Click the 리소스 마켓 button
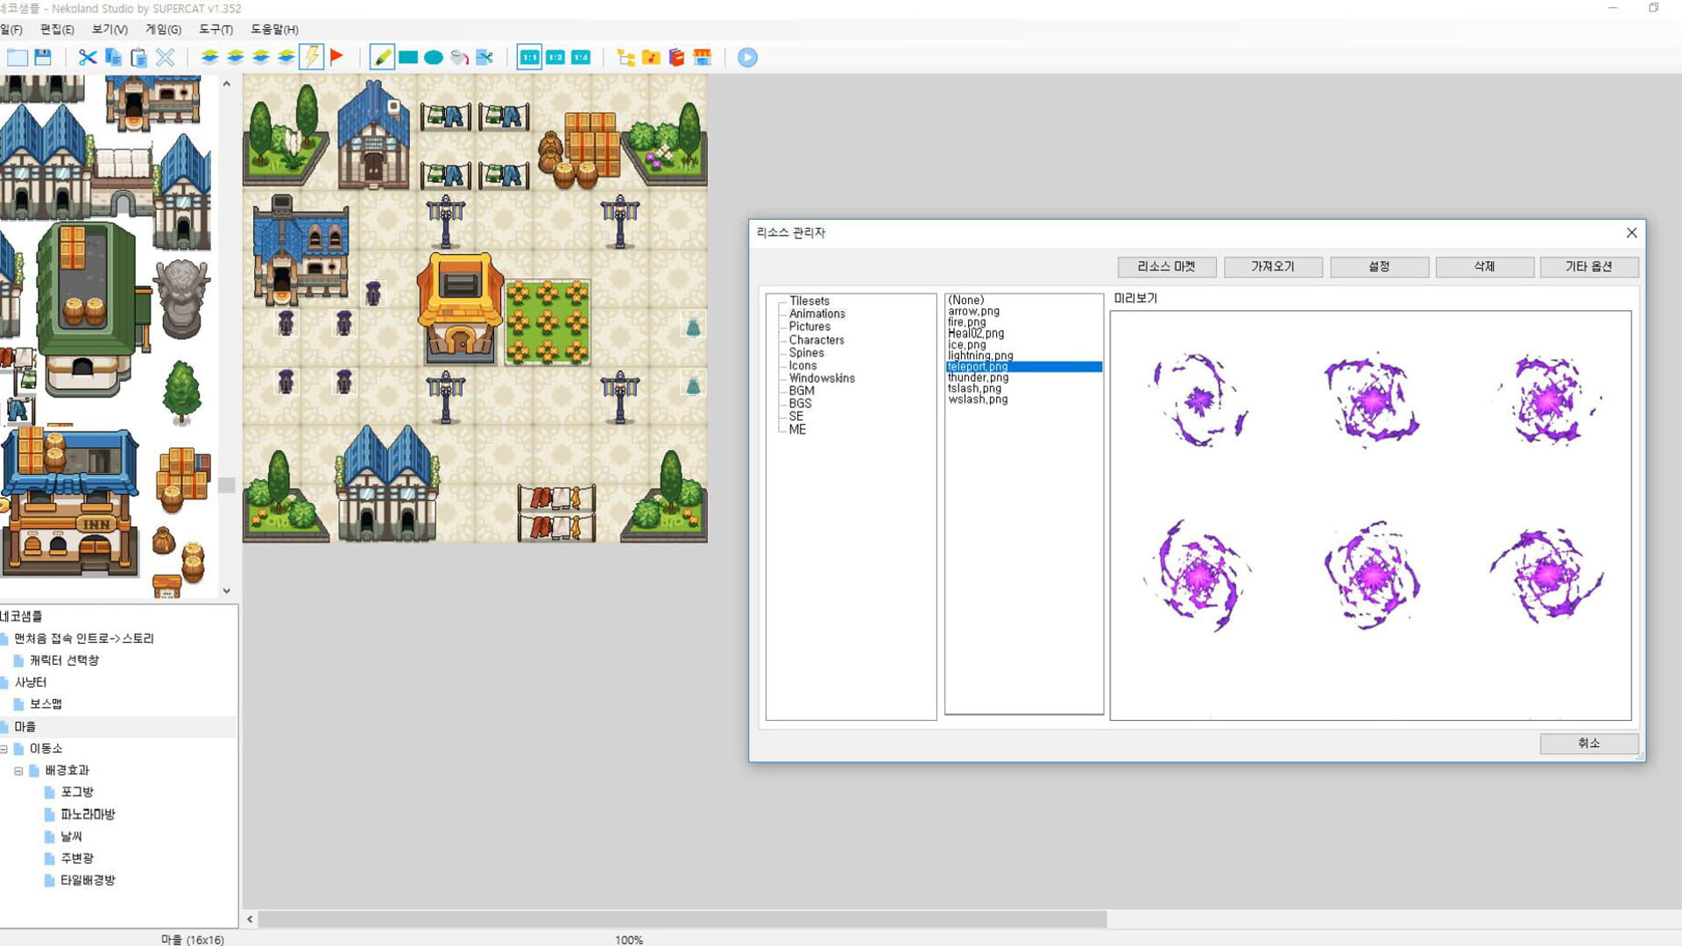This screenshot has height=946, width=1682. [1166, 266]
